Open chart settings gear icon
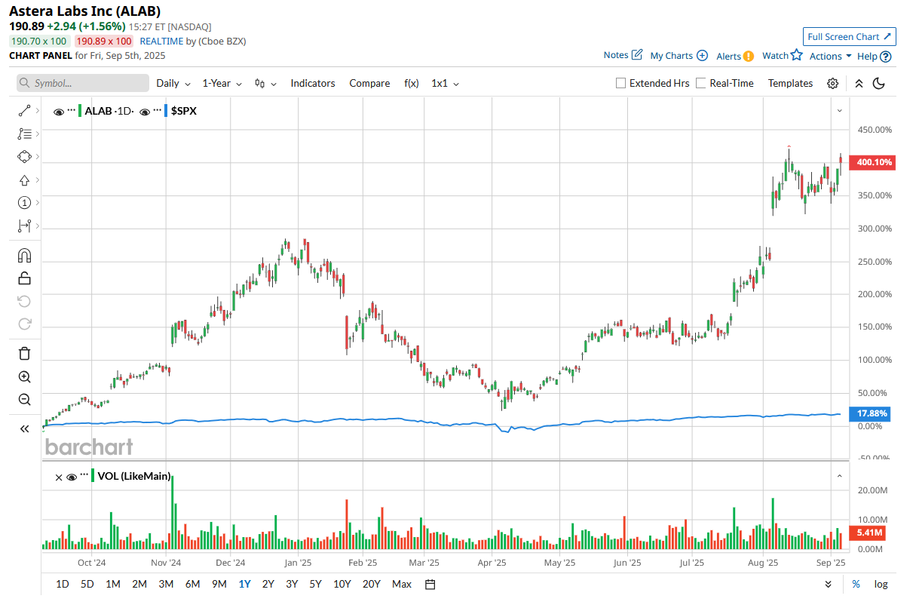The image size is (916, 611). [832, 84]
